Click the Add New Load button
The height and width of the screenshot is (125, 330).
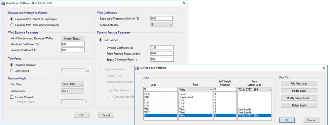[299, 83]
